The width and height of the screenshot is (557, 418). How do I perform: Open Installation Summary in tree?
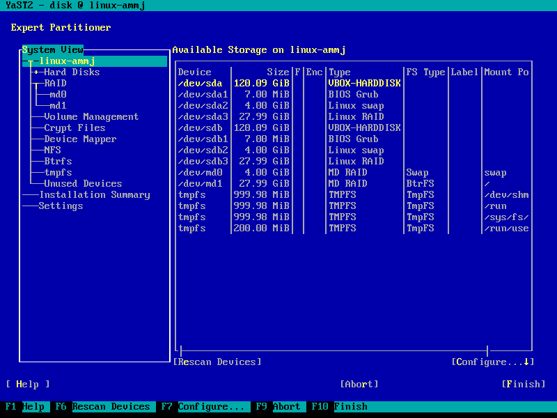tap(94, 194)
